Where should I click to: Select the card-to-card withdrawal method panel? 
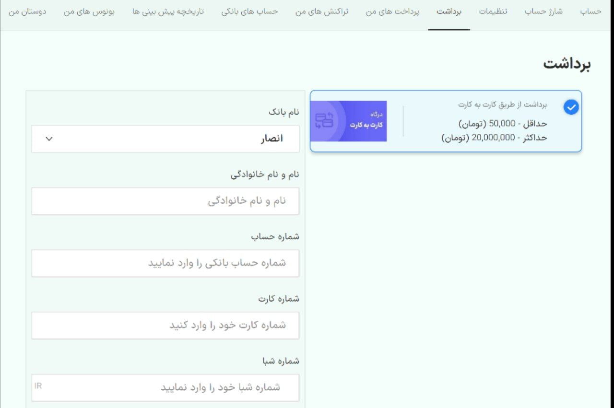(446, 121)
